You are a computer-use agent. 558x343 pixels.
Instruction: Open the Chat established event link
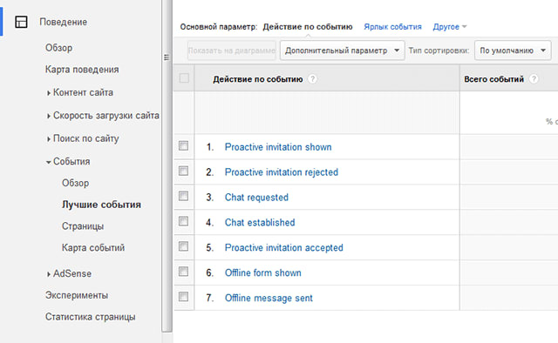coord(260,223)
